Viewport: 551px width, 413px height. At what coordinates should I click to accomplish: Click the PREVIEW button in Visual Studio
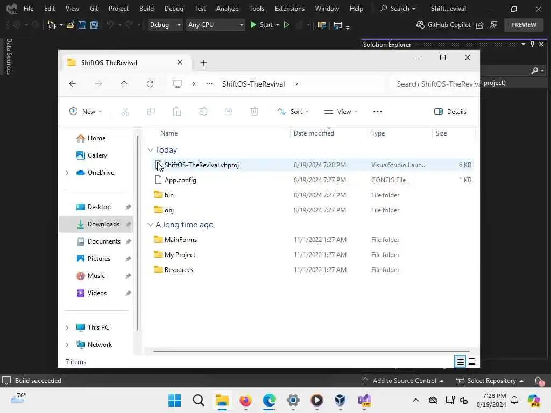tap(524, 25)
